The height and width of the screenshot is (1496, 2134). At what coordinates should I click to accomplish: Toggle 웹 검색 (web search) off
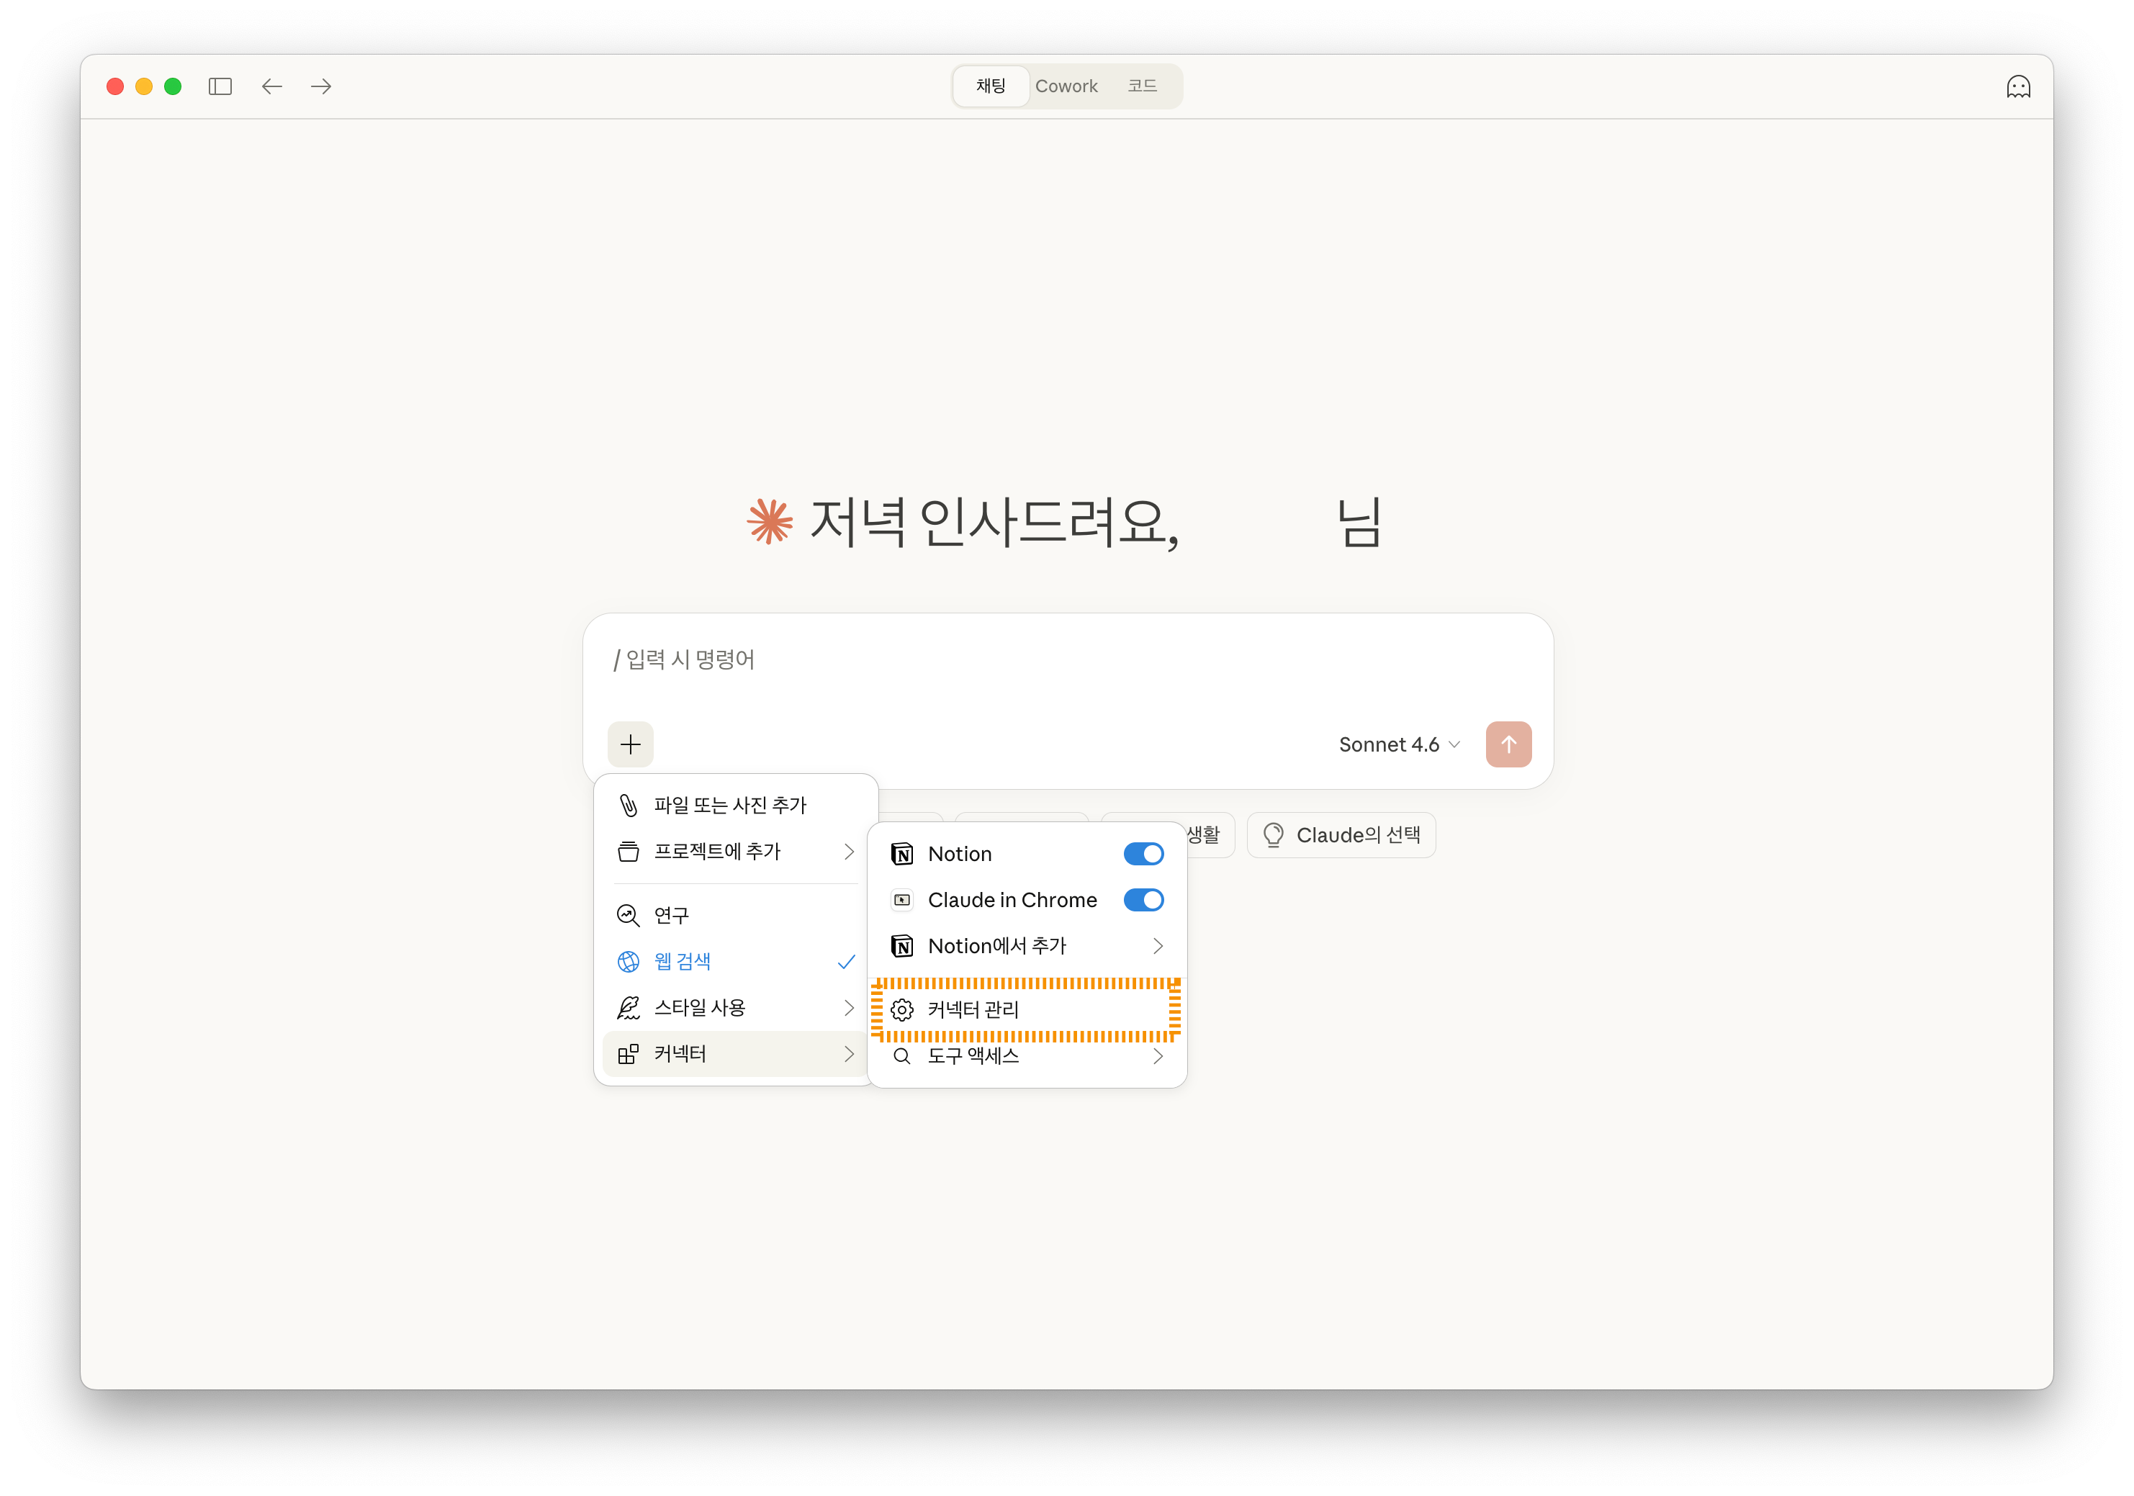pos(685,961)
